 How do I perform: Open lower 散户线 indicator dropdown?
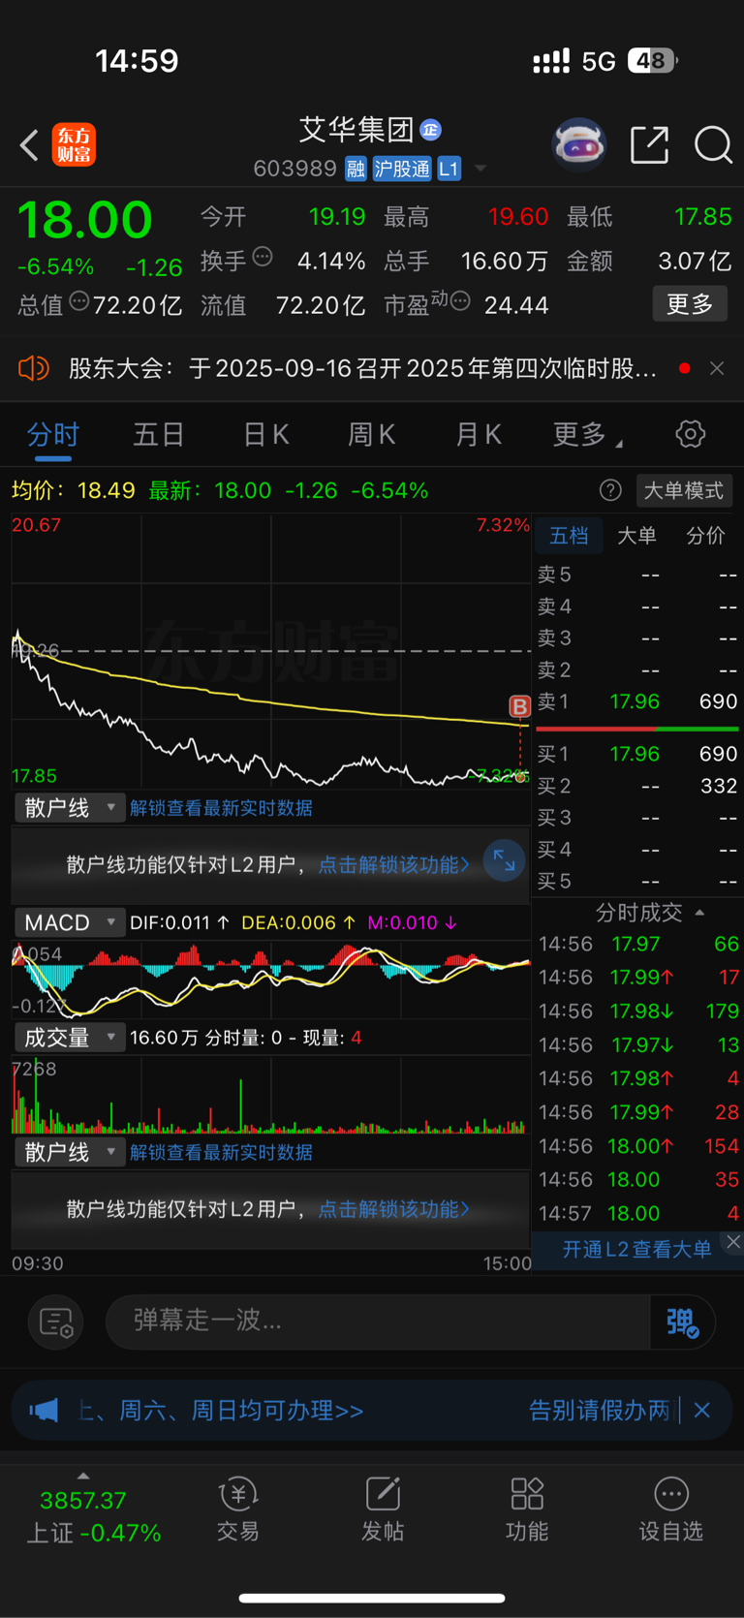tap(70, 1152)
